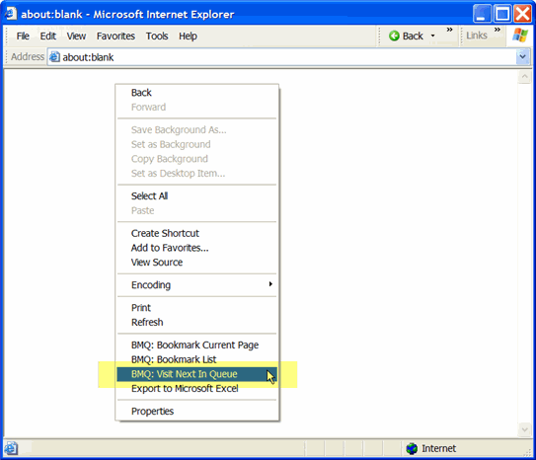Click inside the about:blank address field
Image resolution: width=536 pixels, height=460 pixels.
(x=282, y=56)
